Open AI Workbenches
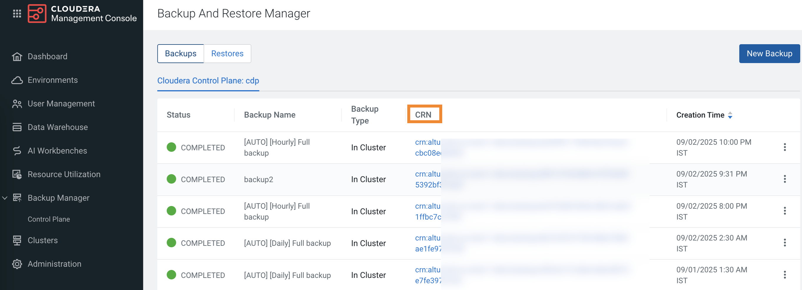 click(x=57, y=151)
